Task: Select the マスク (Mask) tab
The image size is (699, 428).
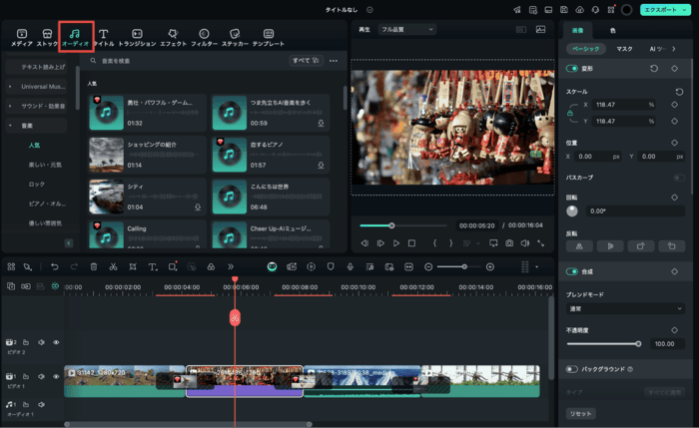Action: [x=624, y=48]
